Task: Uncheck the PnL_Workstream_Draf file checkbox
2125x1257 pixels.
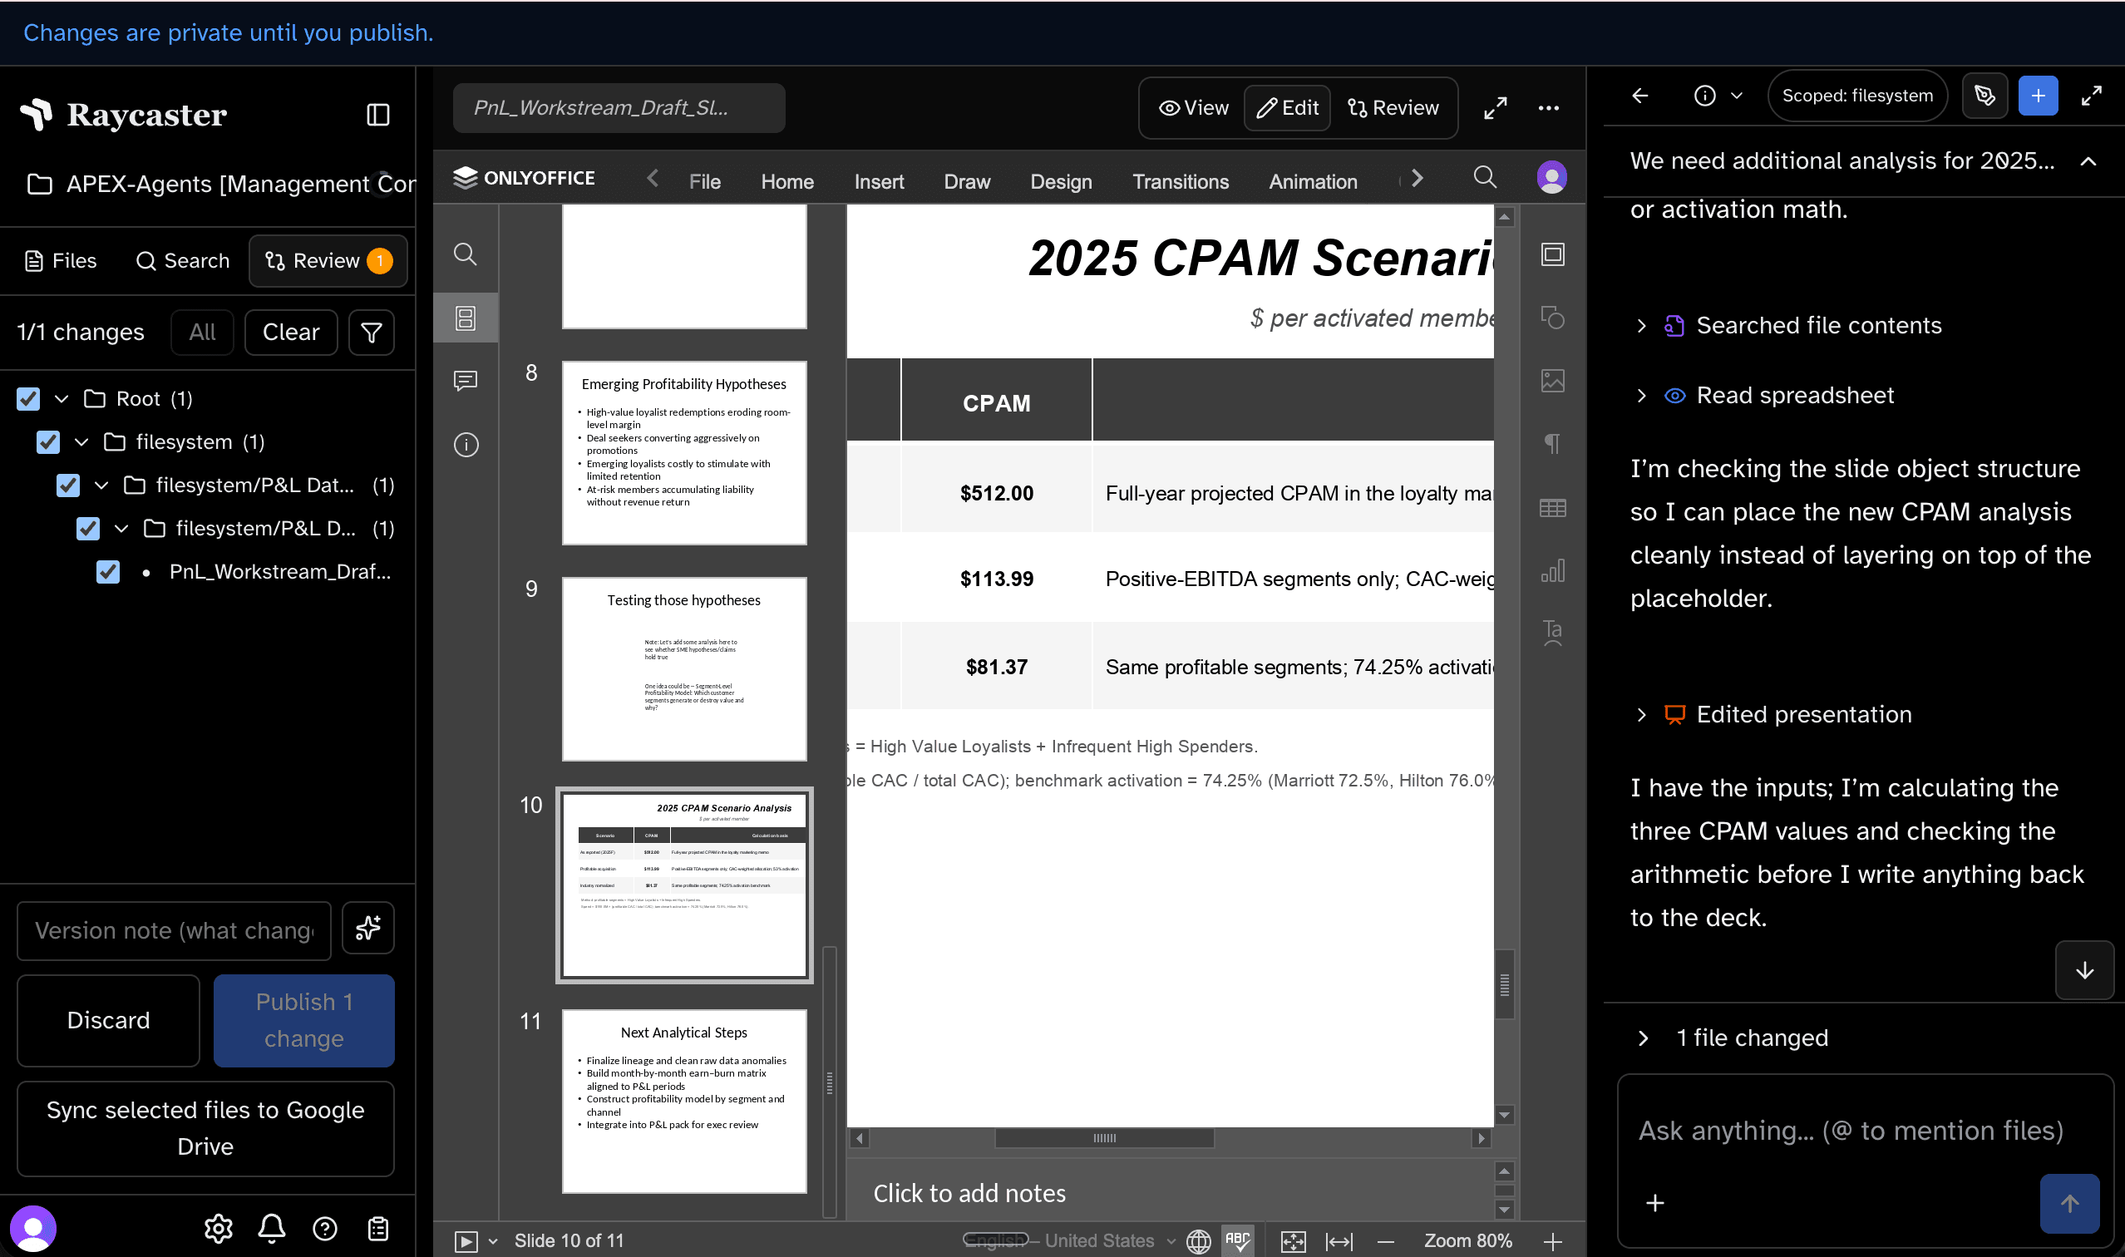Action: (107, 572)
